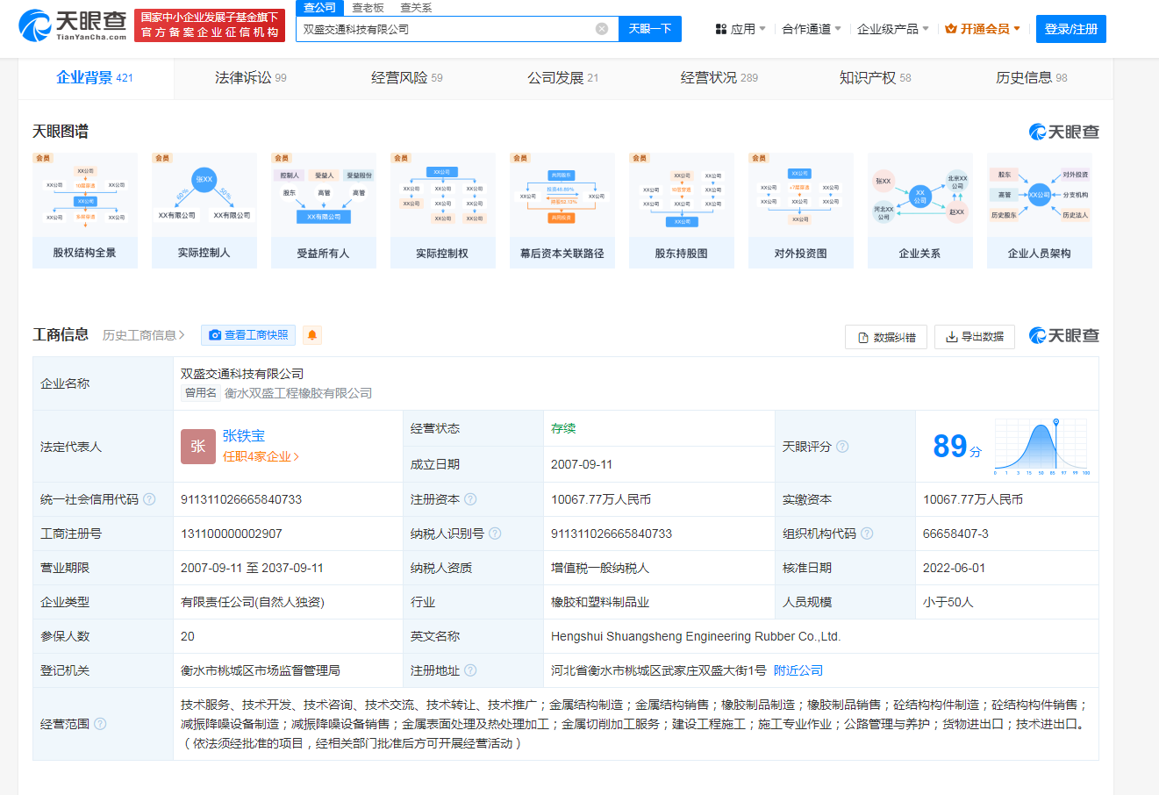The image size is (1159, 795).
Task: Click the help icon beside 纳税人识别号
Action: (x=495, y=534)
